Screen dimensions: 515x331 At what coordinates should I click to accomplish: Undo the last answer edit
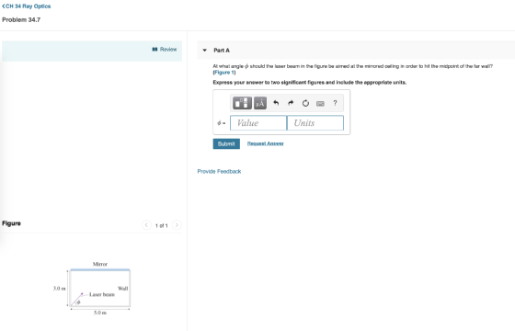[x=276, y=103]
